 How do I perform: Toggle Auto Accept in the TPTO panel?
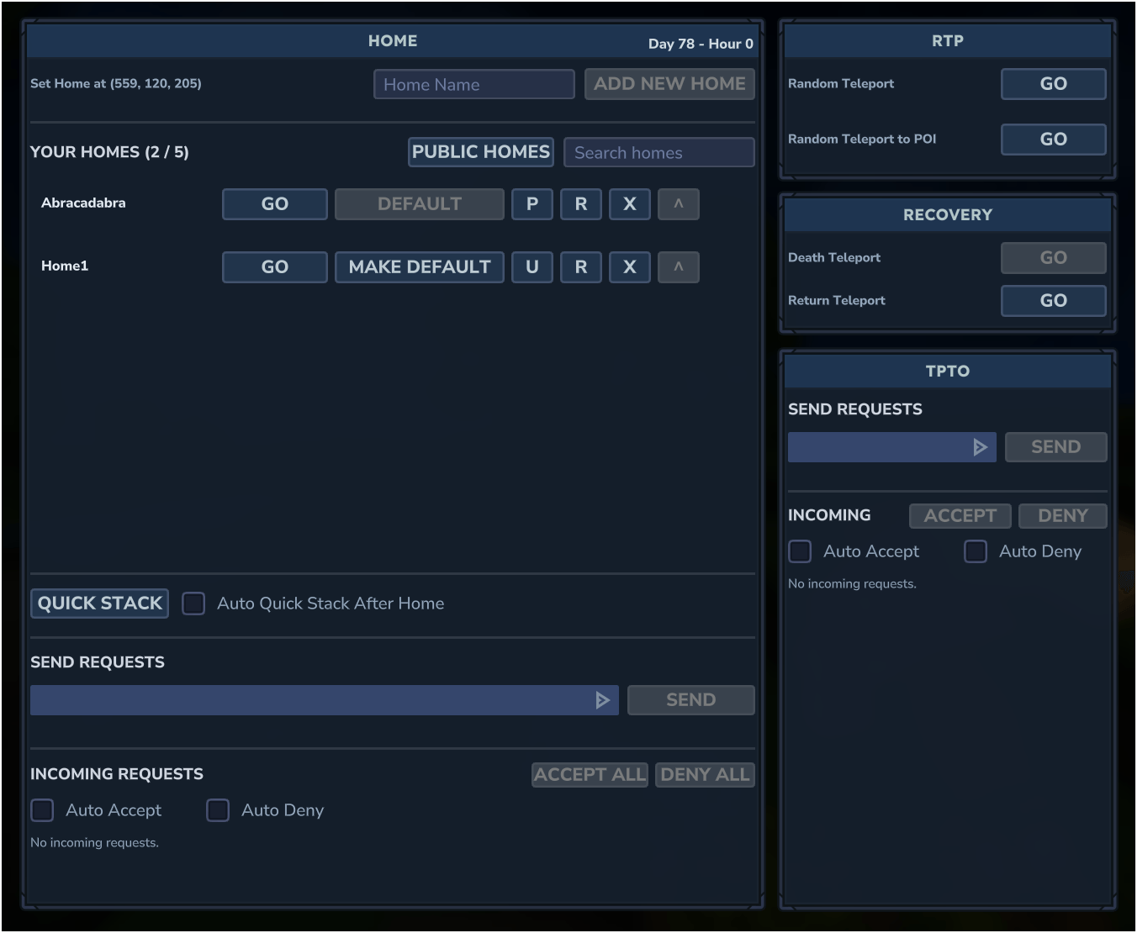point(800,551)
